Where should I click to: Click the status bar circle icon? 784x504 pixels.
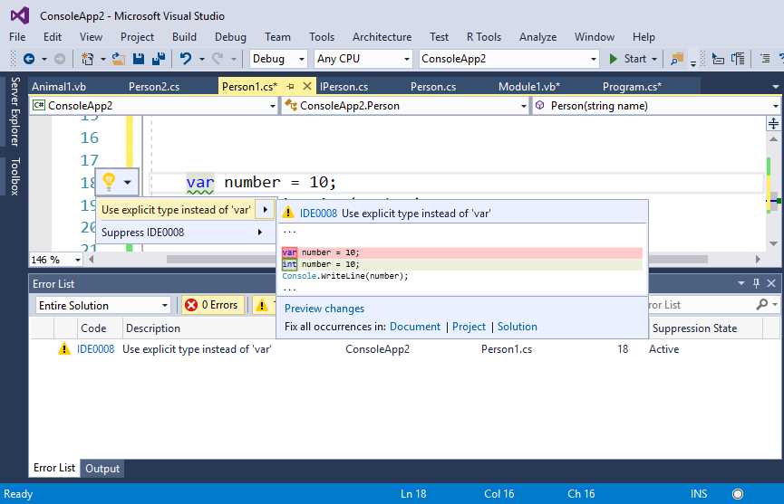click(x=738, y=493)
